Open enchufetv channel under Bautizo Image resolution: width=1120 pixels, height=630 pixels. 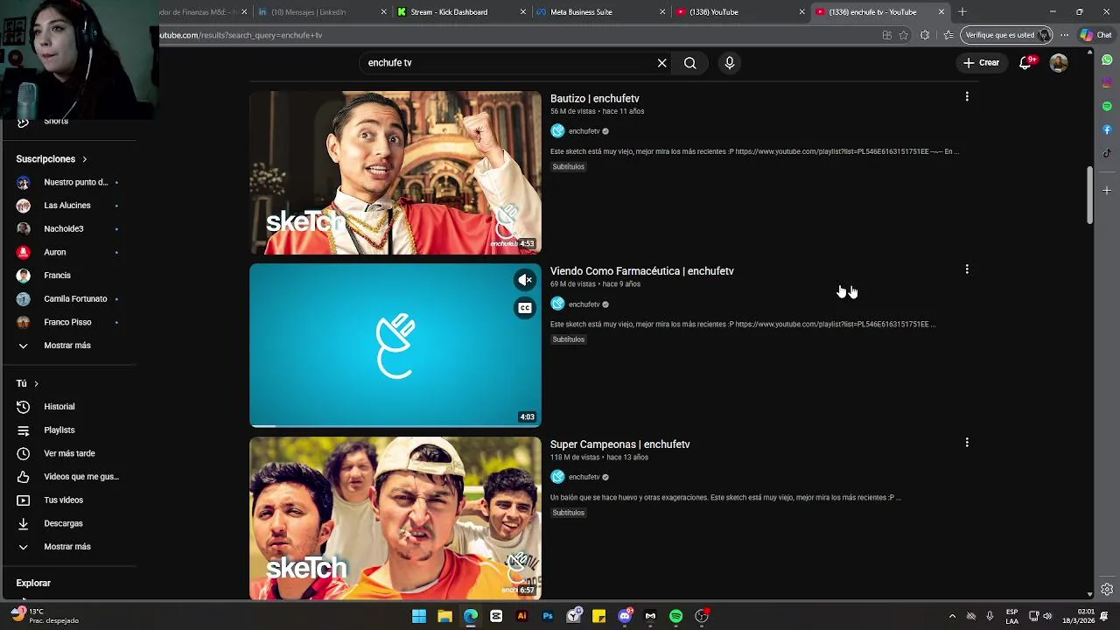tap(584, 131)
